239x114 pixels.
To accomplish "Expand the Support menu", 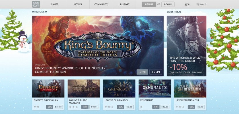I will pos(124,4).
